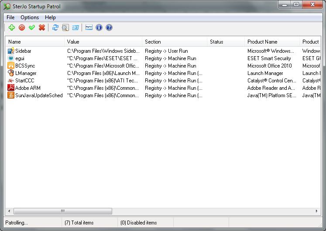This screenshot has width=326, height=231.
Task: Sort by the Status column header
Action: point(226,42)
